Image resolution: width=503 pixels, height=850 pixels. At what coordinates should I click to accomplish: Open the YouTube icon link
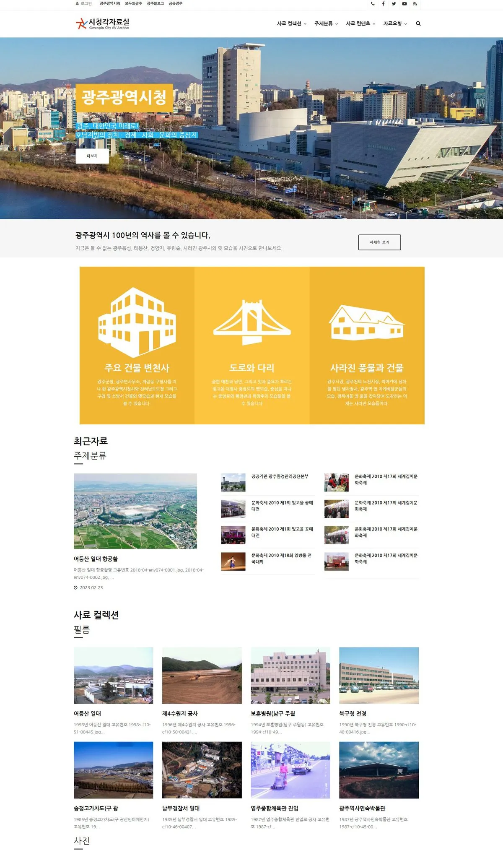pos(404,4)
